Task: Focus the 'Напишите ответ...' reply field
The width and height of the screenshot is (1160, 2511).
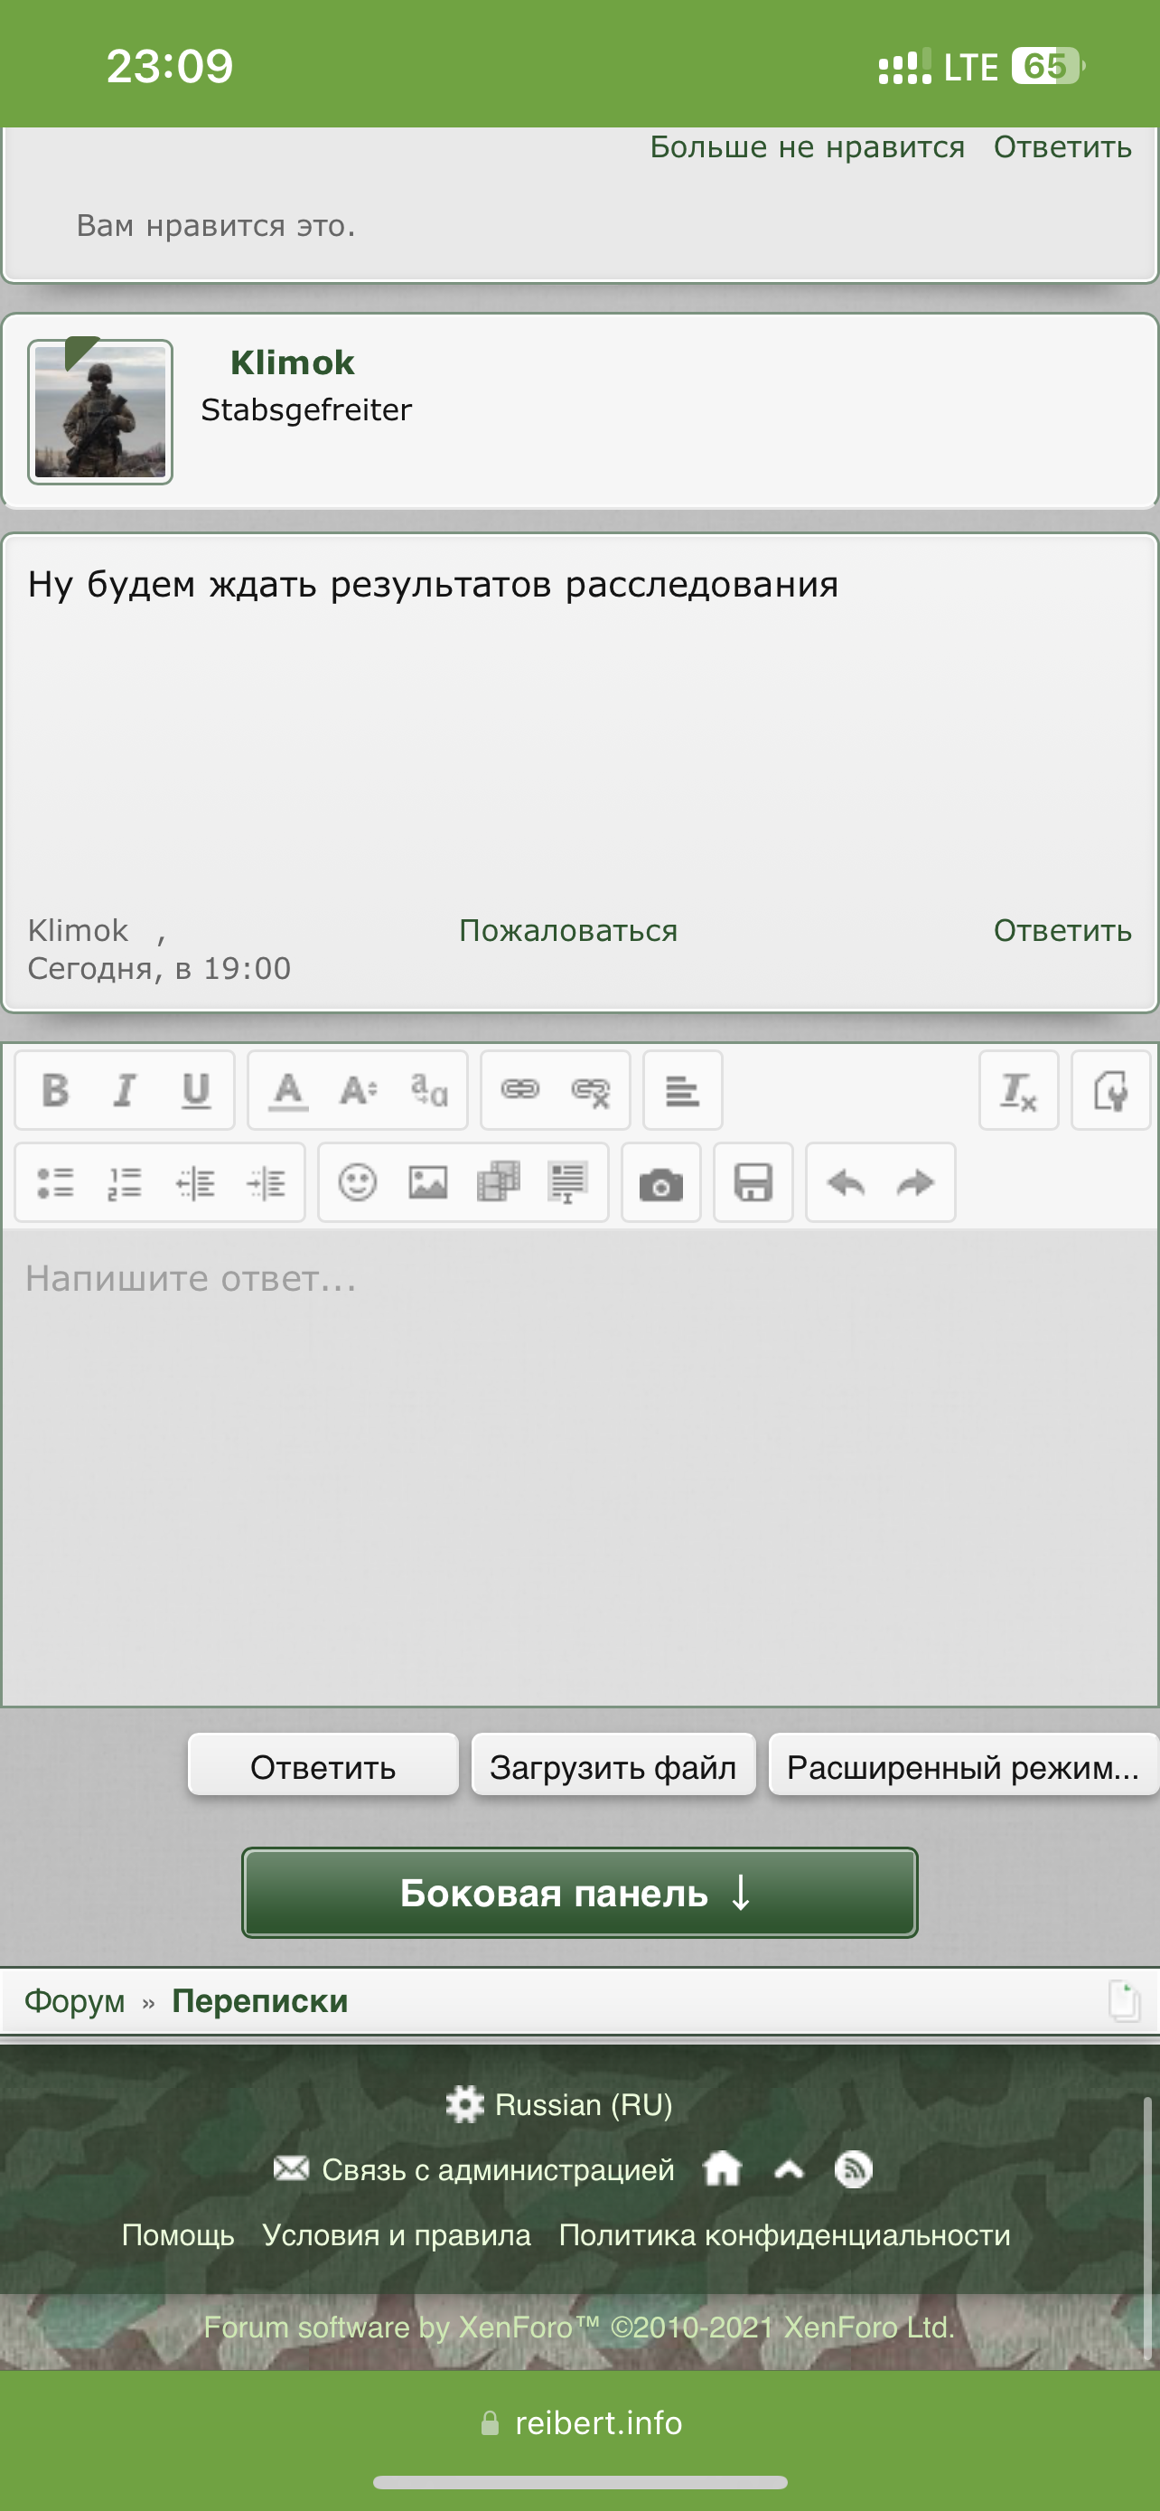Action: click(x=579, y=1467)
